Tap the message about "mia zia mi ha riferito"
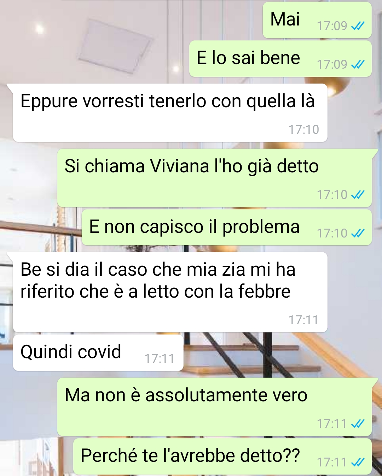382x476 pixels. [x=169, y=292]
